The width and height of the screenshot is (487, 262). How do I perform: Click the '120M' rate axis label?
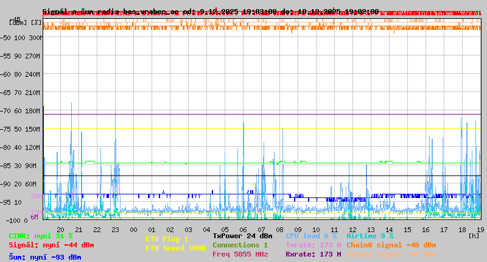coord(32,147)
